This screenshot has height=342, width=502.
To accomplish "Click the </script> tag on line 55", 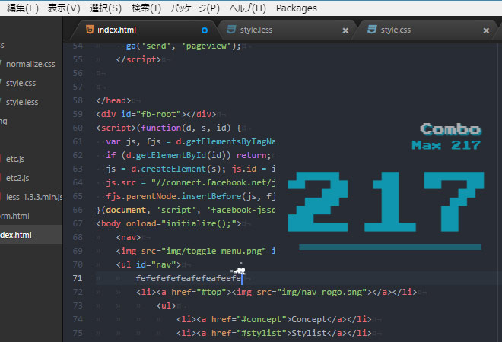I will tap(138, 59).
